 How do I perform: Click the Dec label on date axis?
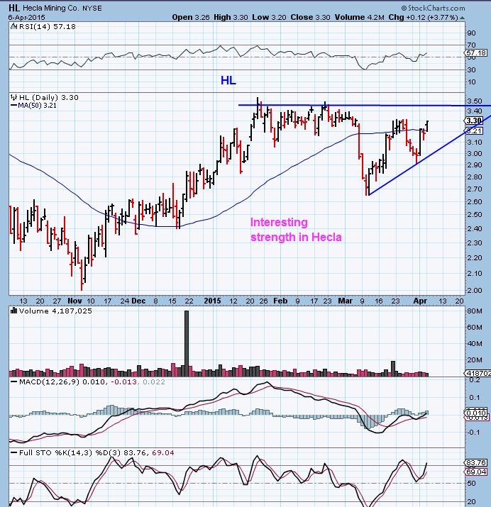(x=138, y=301)
